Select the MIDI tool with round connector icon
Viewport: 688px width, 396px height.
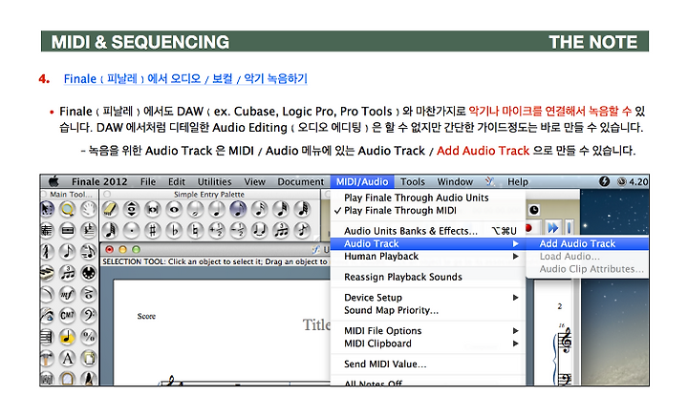(89, 273)
